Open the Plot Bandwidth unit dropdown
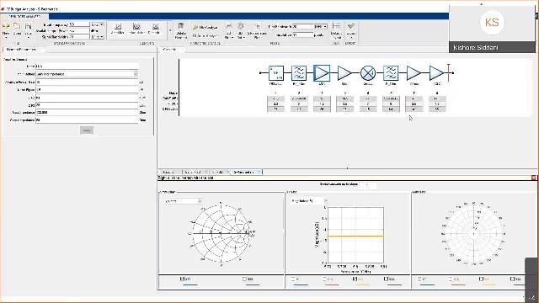 tap(320, 26)
